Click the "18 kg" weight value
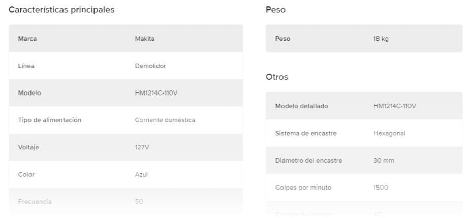The image size is (472, 218). coord(381,39)
